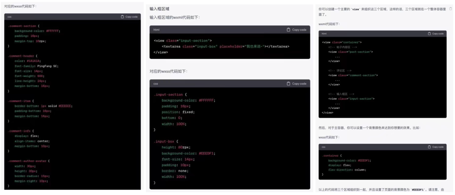Click the '.input-box {' selector line

click(166, 142)
